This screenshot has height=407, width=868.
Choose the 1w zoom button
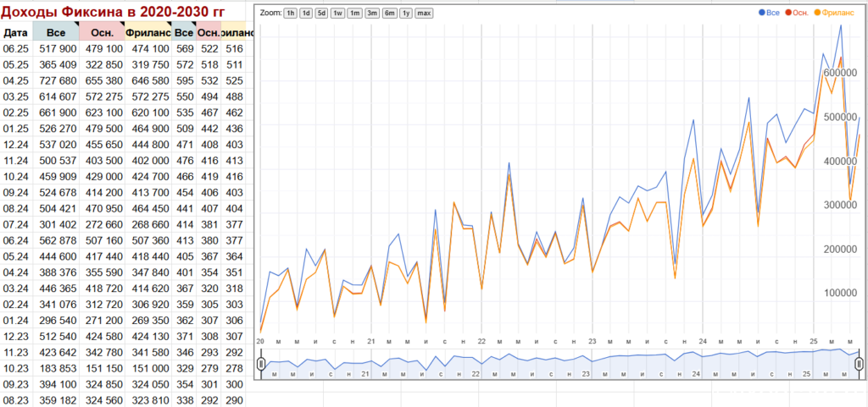coord(337,13)
